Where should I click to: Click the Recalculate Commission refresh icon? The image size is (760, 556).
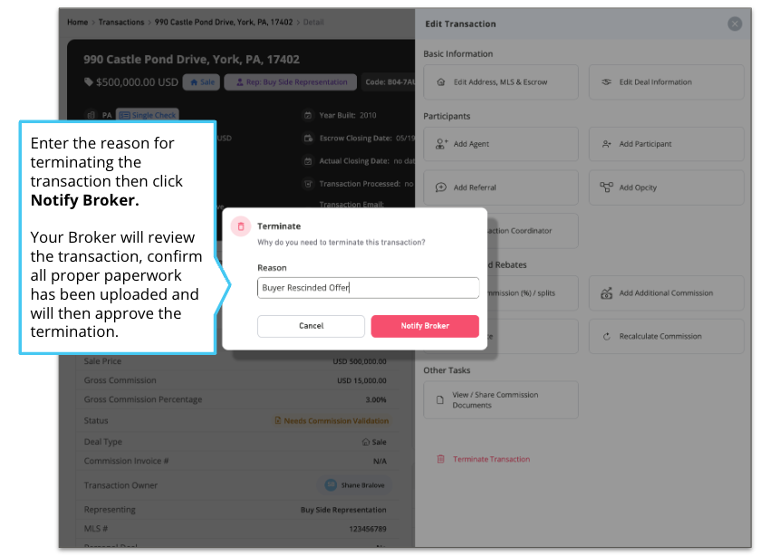(606, 337)
